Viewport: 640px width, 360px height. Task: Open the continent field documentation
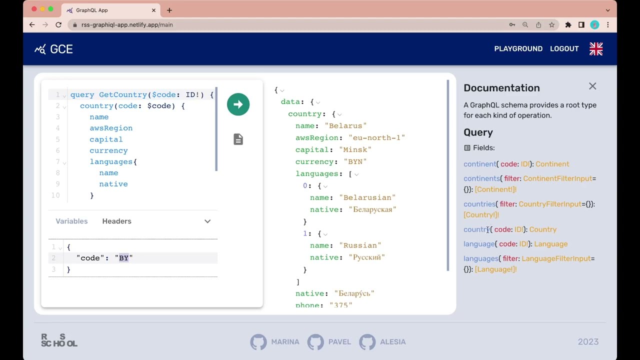480,164
